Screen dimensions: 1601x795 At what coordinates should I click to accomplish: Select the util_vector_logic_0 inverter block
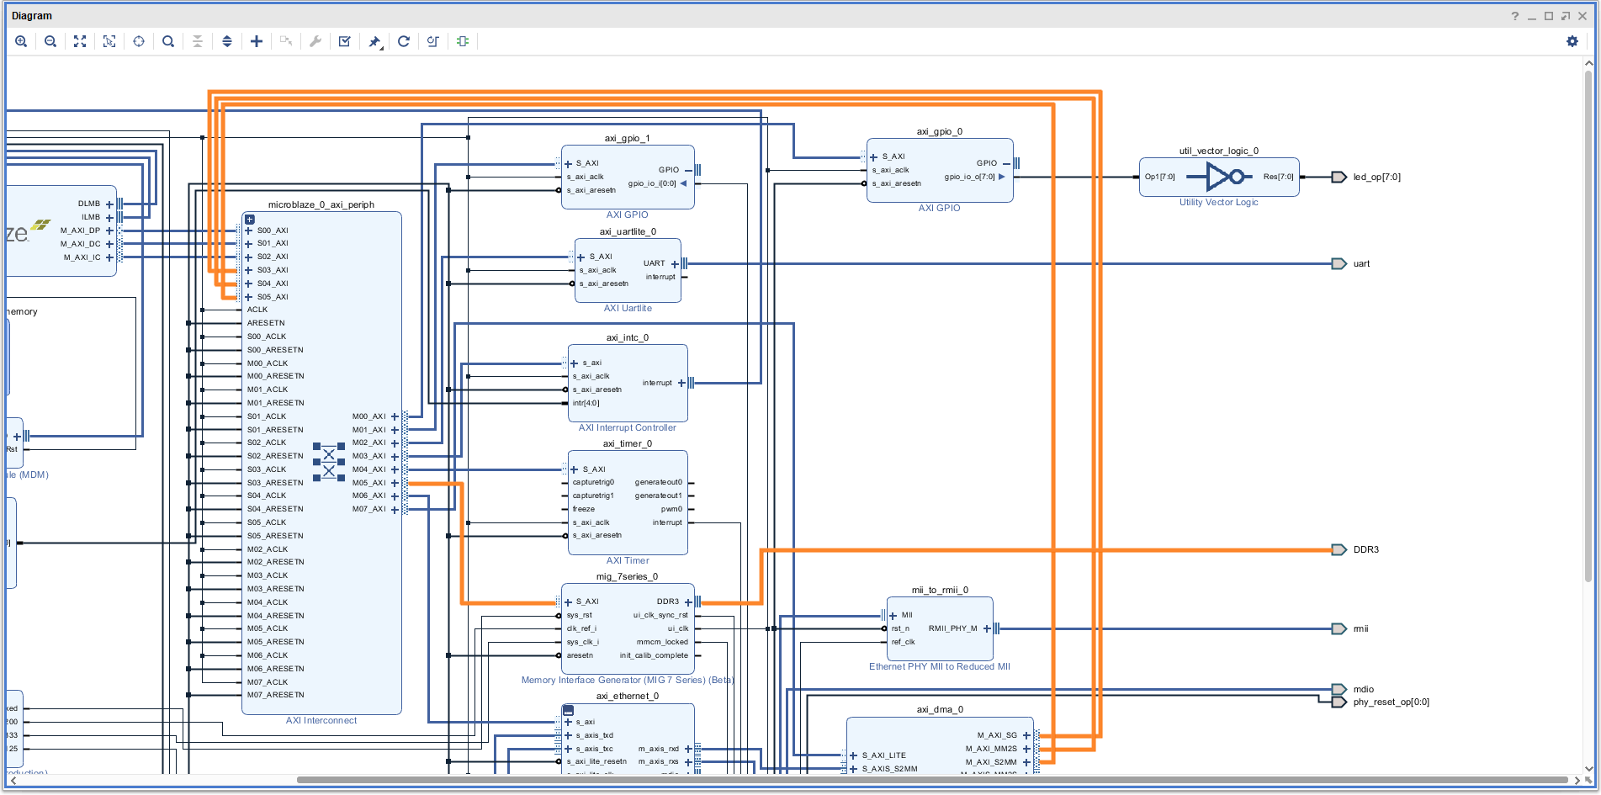tap(1218, 177)
